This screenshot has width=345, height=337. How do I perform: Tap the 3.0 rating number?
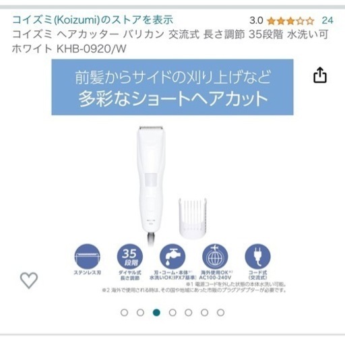pyautogui.click(x=256, y=21)
